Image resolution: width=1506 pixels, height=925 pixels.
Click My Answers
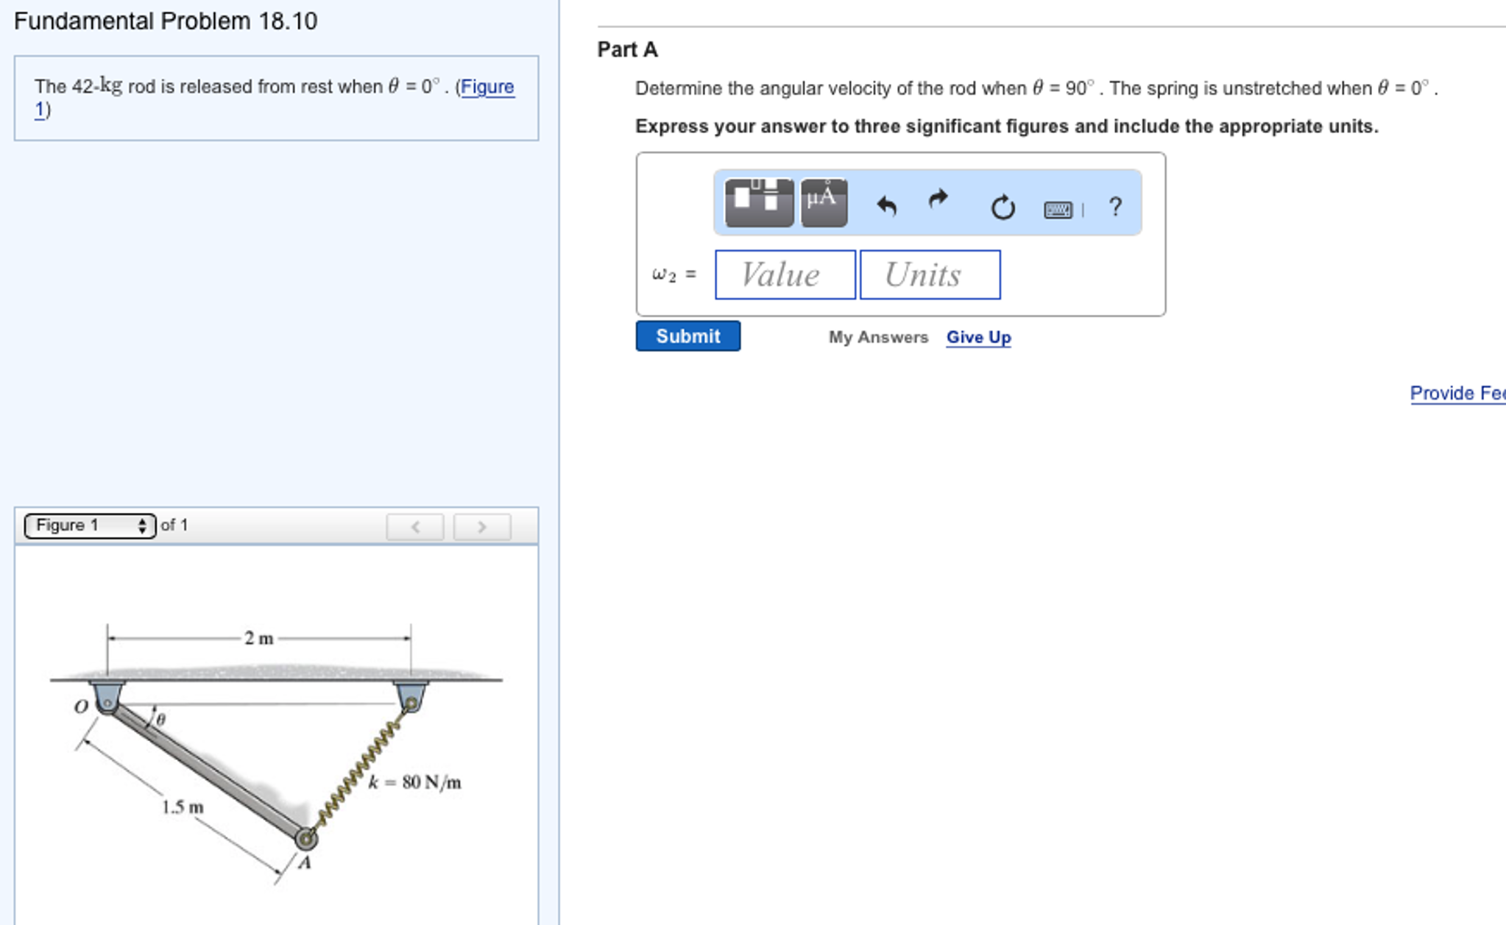tap(877, 338)
